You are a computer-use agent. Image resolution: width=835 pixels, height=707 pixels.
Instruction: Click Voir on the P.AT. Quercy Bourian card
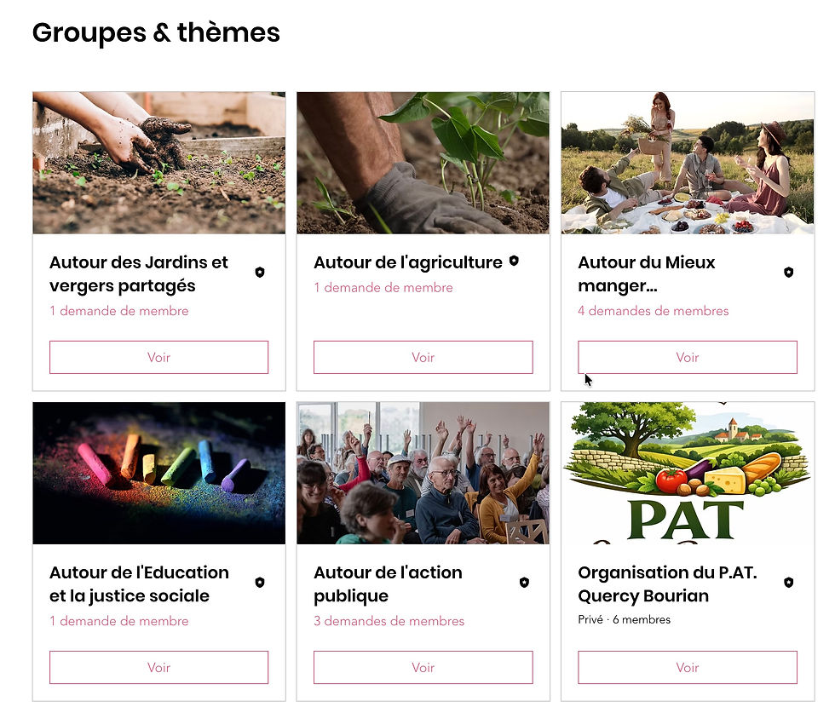pyautogui.click(x=687, y=667)
